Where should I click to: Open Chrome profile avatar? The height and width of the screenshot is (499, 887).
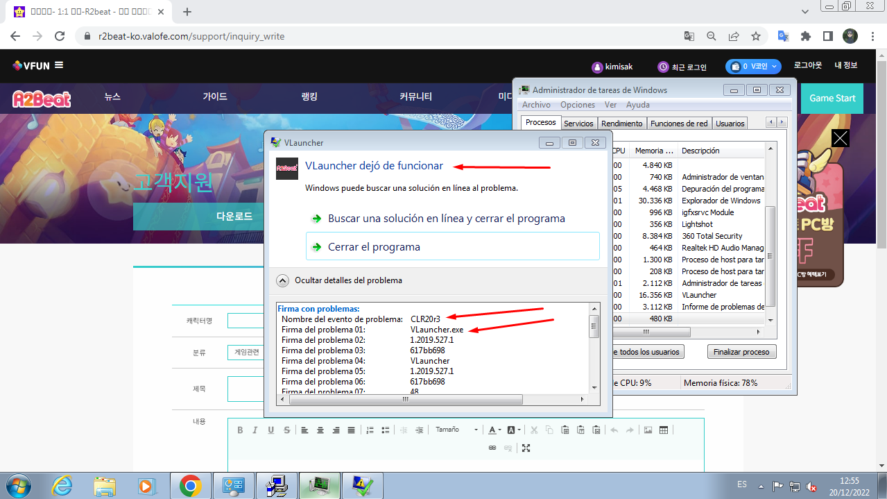click(850, 36)
